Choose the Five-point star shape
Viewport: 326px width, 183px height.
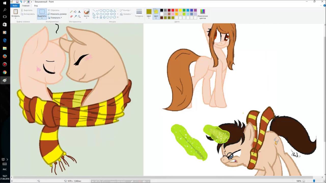coord(101,17)
